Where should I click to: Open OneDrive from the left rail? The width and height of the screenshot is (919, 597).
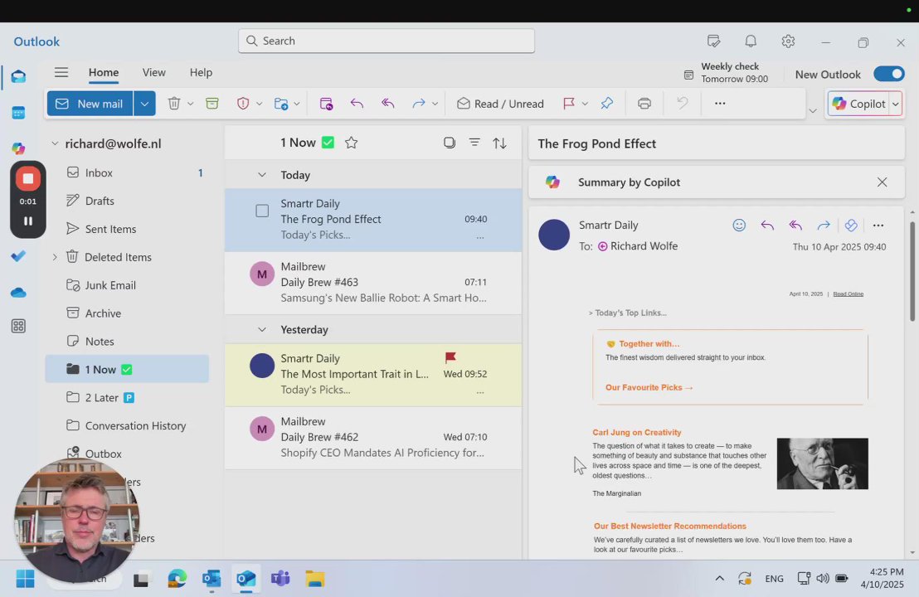pyautogui.click(x=18, y=293)
